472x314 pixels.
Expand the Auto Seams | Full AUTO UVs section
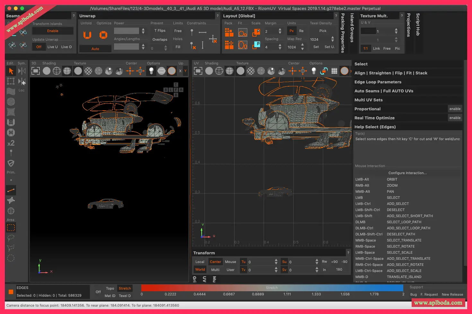[x=384, y=91]
